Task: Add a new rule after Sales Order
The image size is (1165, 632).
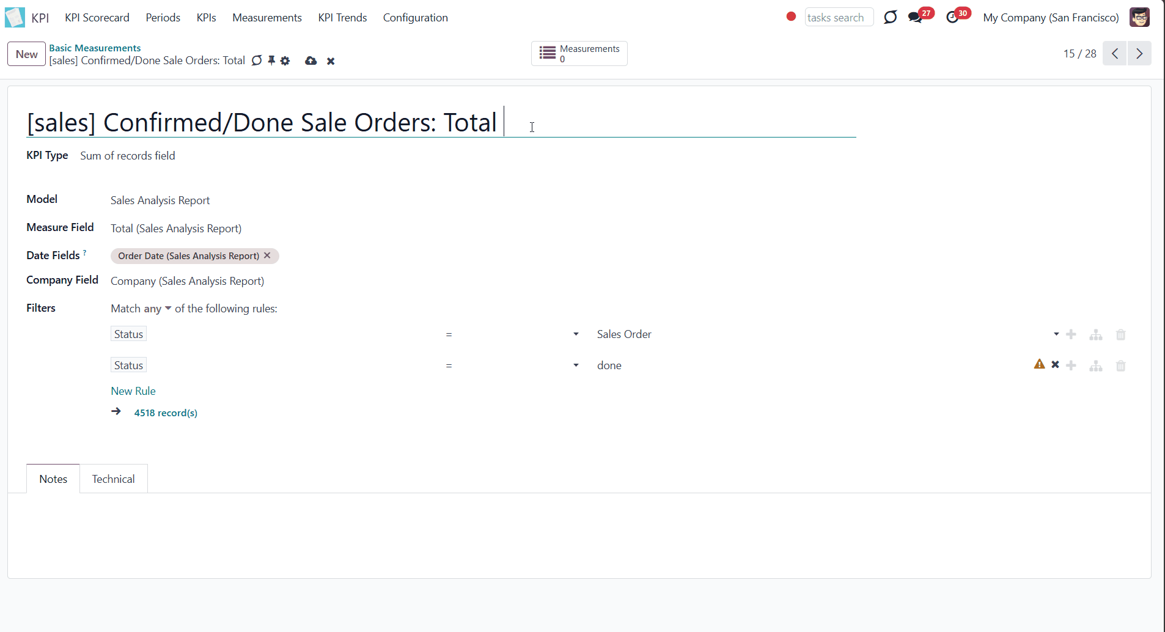Action: click(x=1071, y=334)
